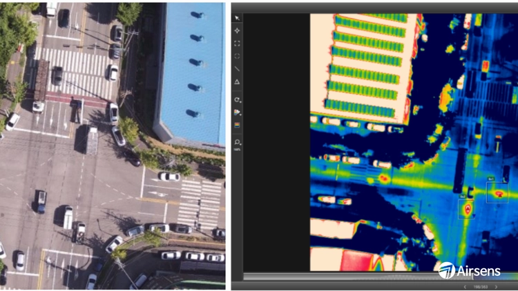Select the arrow pointer tool

click(237, 18)
